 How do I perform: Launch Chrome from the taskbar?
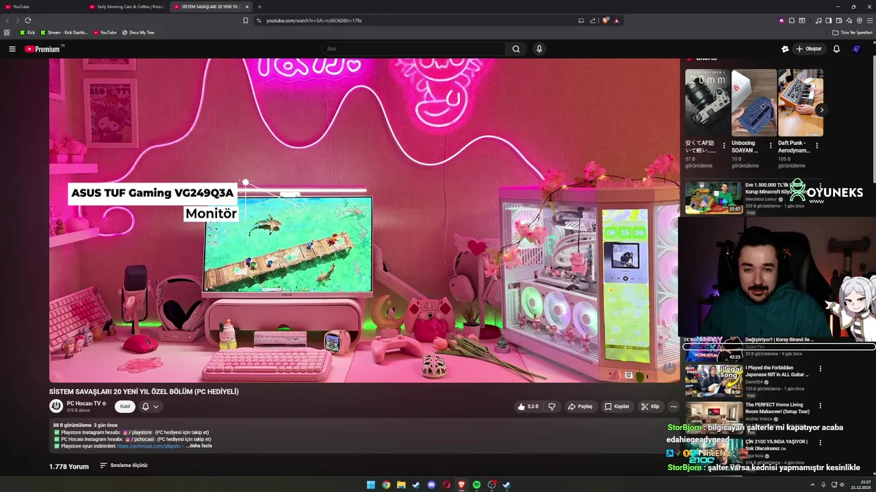coord(386,485)
